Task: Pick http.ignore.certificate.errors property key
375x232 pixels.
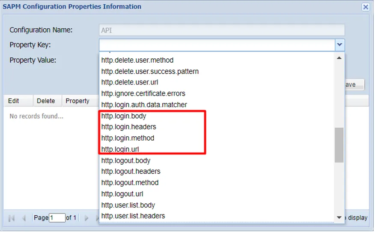Action: point(217,93)
